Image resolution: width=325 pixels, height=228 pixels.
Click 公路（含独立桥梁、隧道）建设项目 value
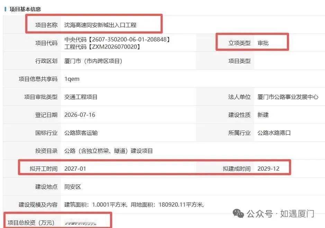(x=109, y=151)
